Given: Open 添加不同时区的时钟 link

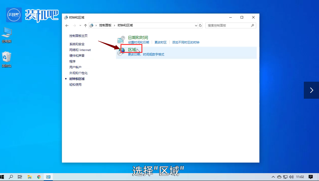Looking at the screenshot, I should click(x=185, y=43).
